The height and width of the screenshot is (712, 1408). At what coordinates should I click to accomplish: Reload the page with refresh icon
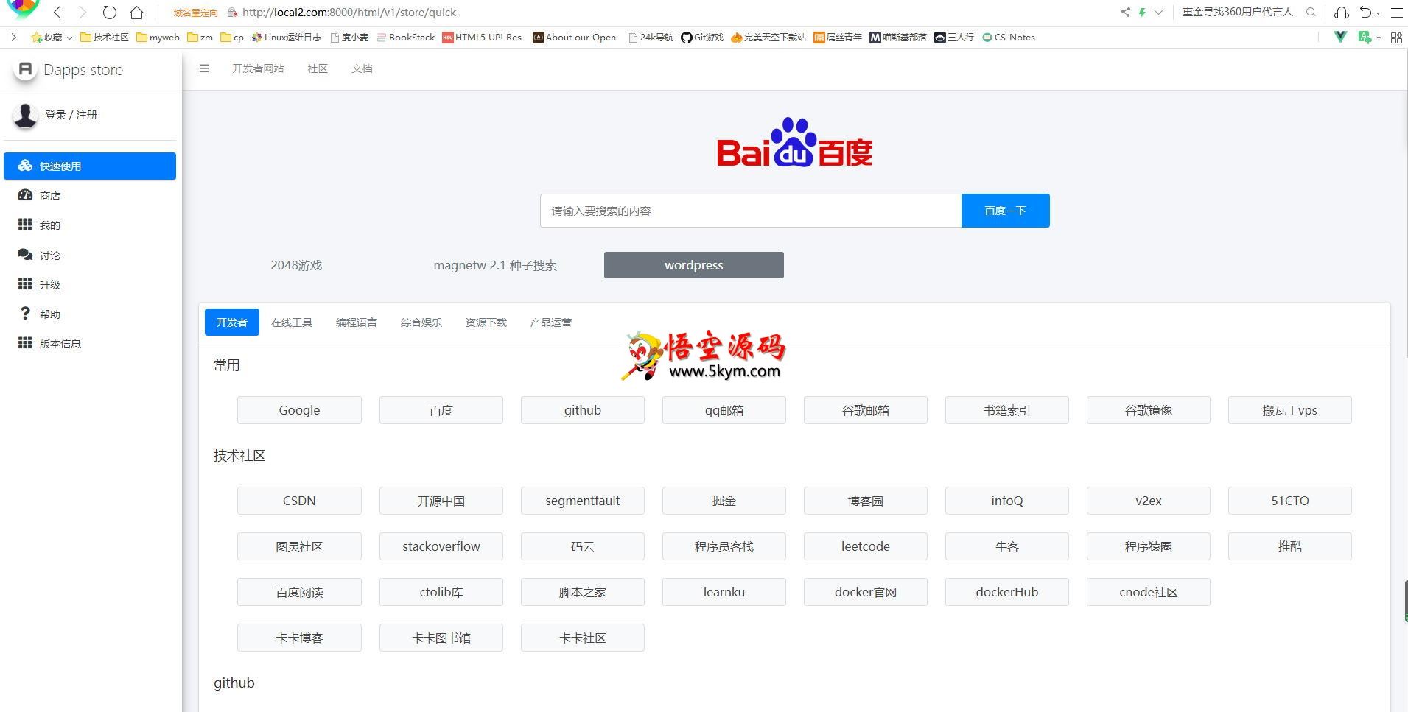point(109,12)
